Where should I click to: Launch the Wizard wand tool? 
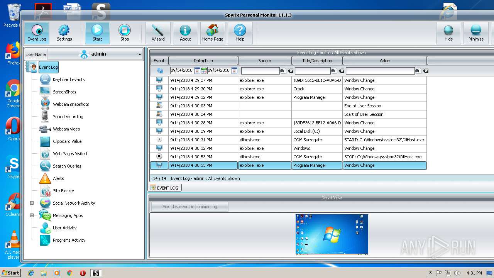pyautogui.click(x=158, y=33)
